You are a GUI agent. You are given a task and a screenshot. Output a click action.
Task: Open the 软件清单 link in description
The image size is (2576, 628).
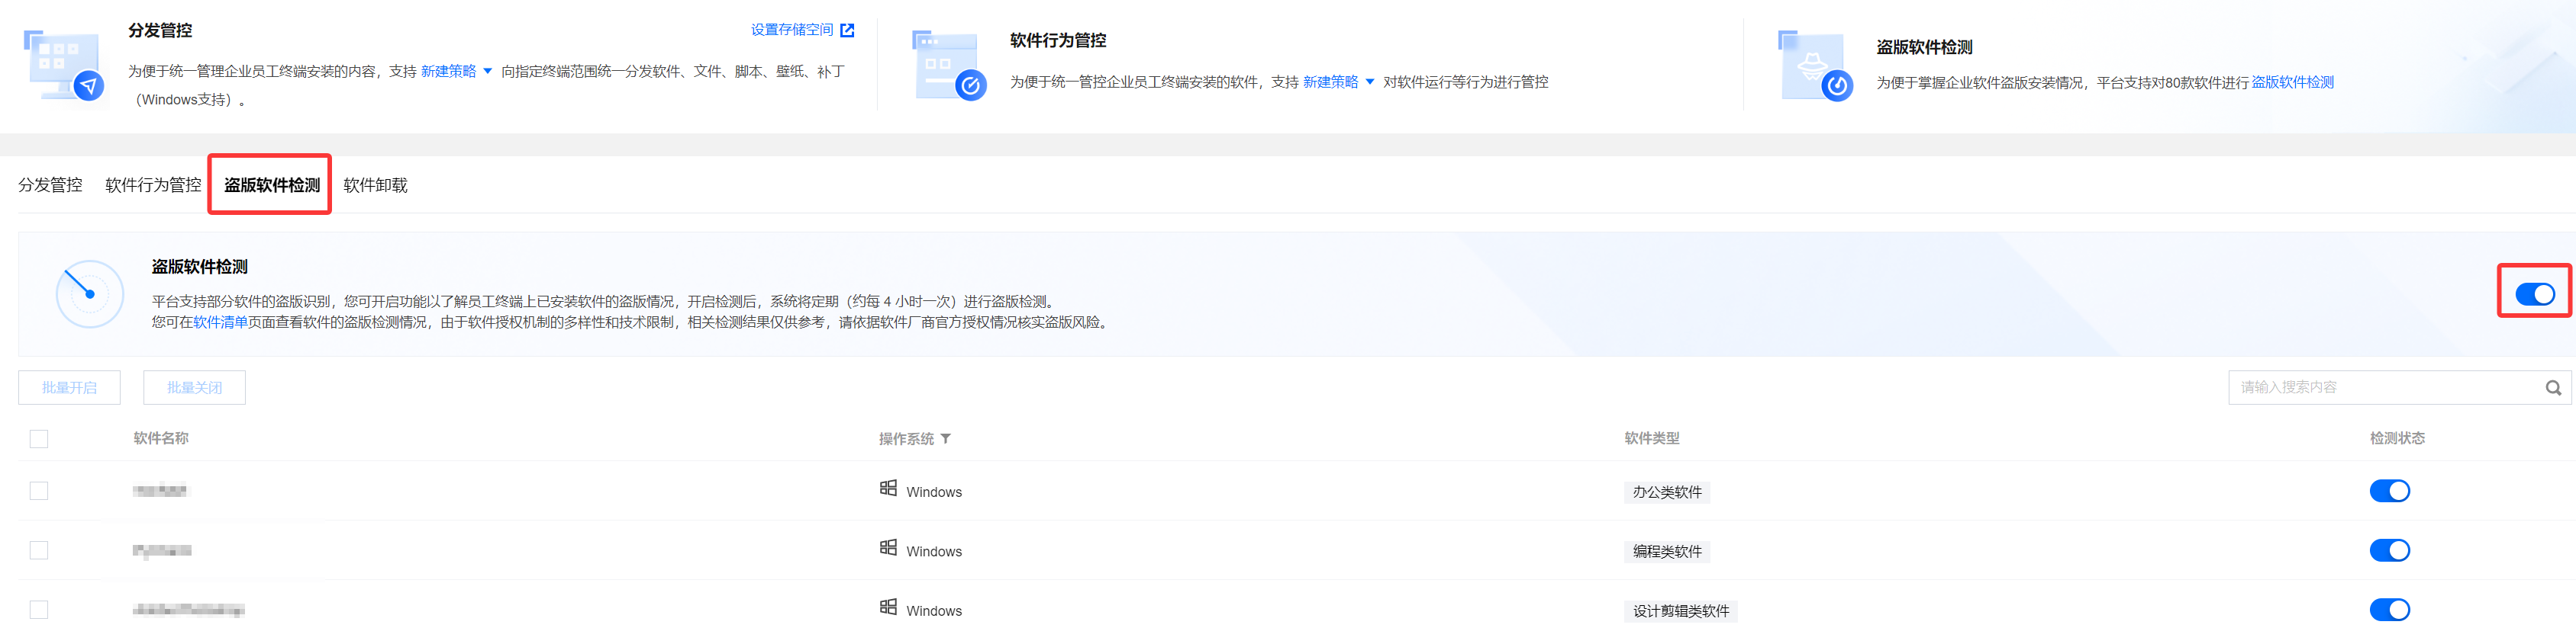click(220, 322)
